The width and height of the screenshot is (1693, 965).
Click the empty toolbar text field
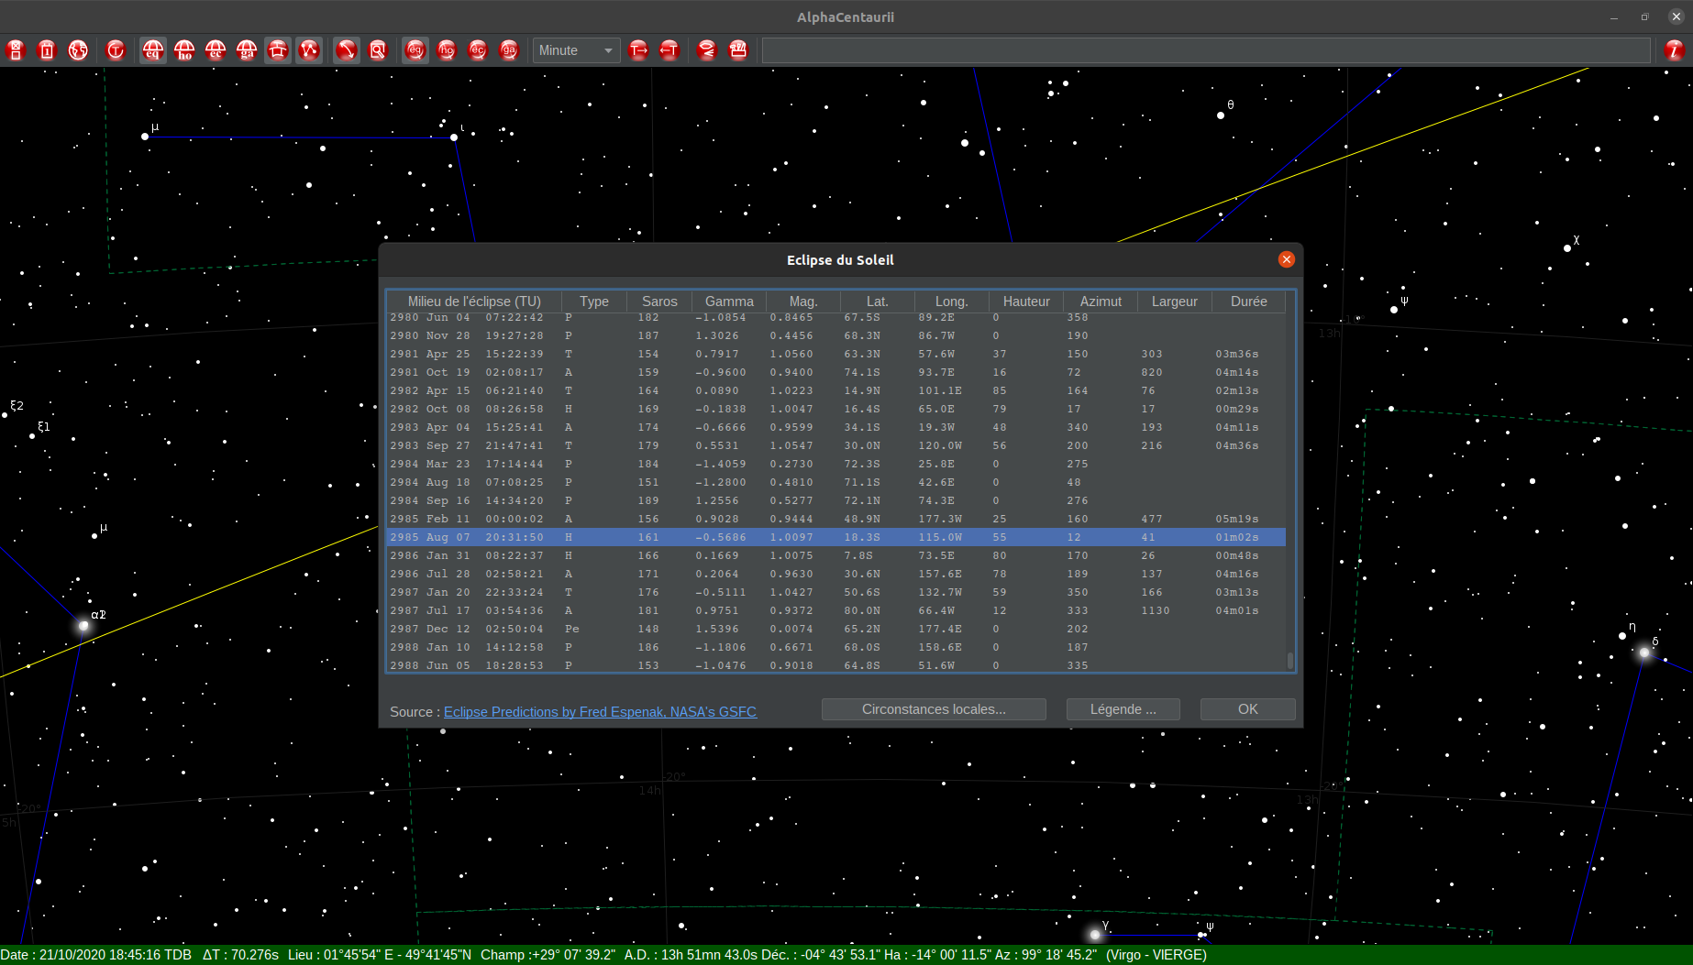tap(1206, 50)
